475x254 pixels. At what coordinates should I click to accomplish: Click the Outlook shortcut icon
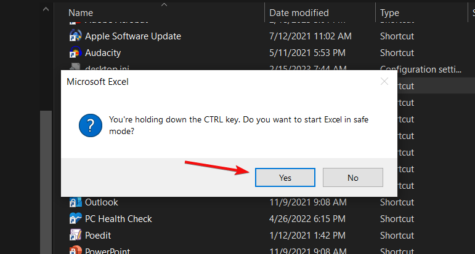(x=76, y=202)
